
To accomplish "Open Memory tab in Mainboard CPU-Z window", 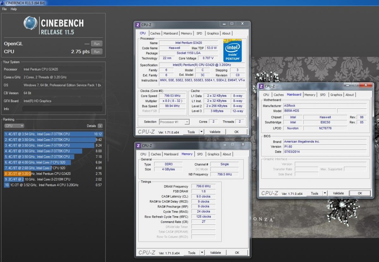I will click(310, 95).
